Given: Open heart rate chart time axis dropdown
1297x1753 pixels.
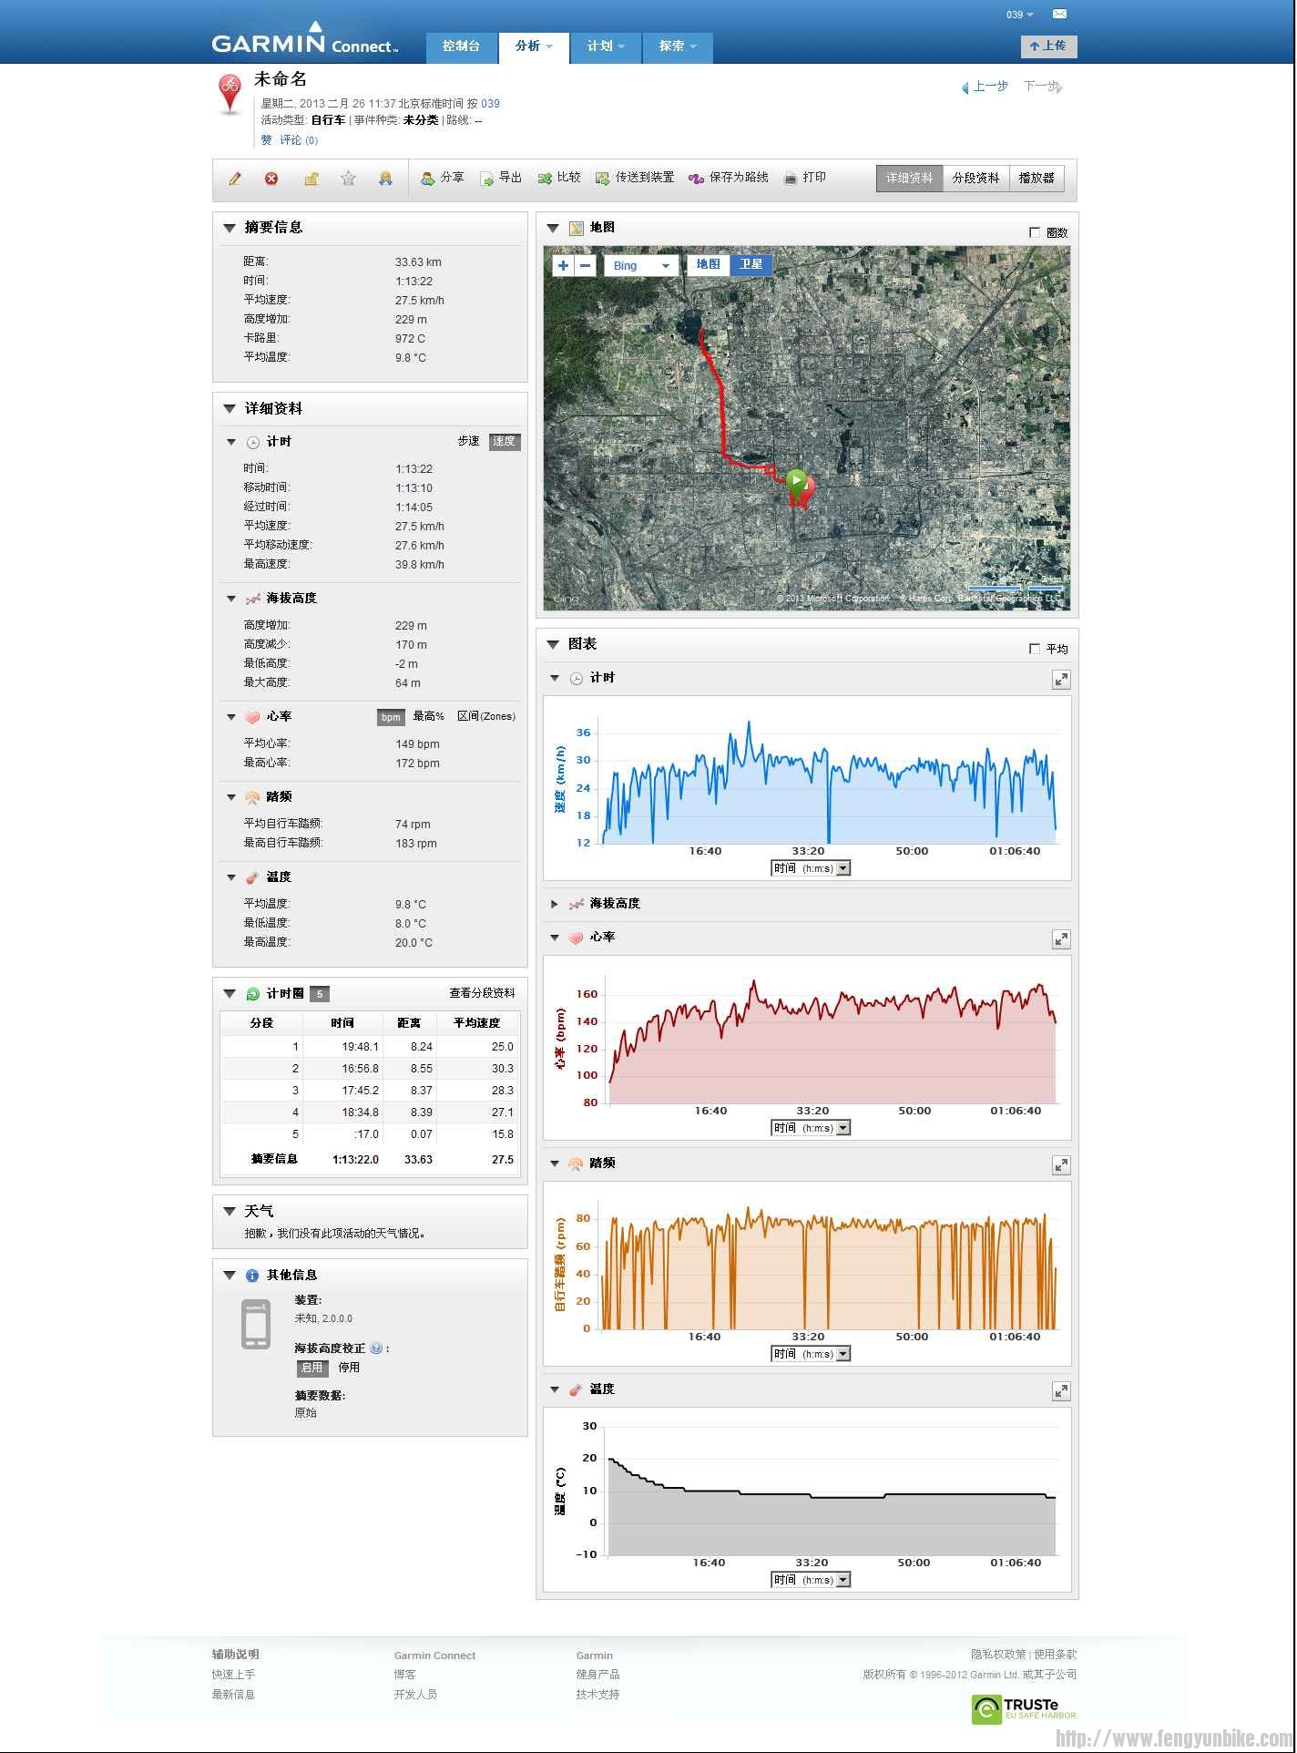Looking at the screenshot, I should tap(811, 1128).
